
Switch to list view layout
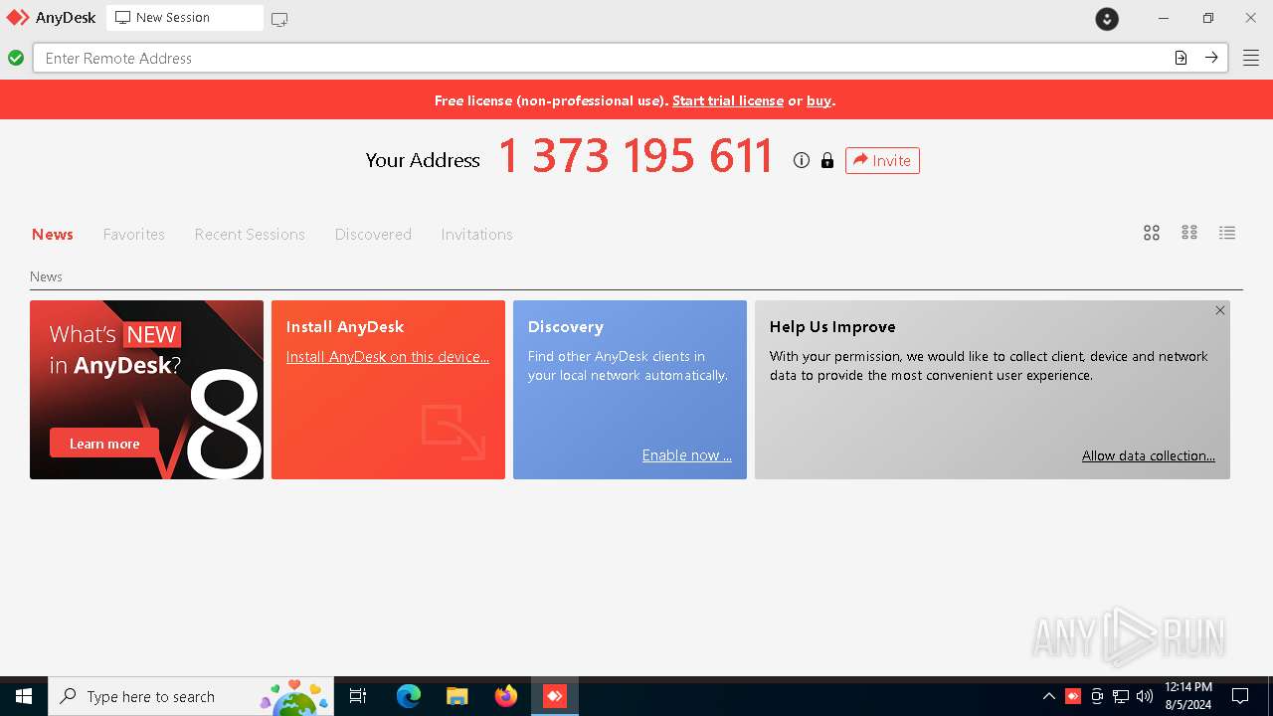coord(1227,233)
